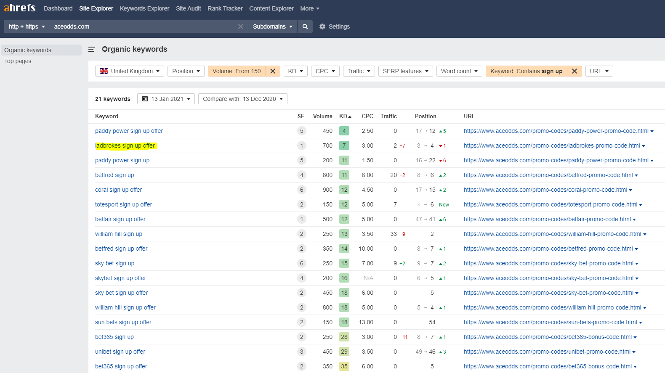Open keyword bet365 sign up offer
This screenshot has height=373, width=665.
pos(121,366)
